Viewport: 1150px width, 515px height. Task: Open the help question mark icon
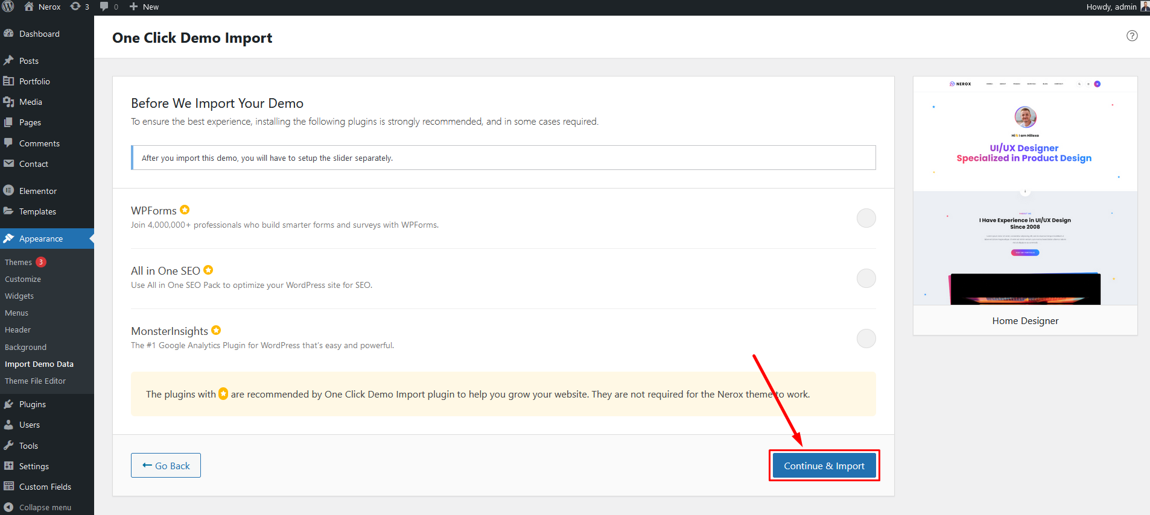coord(1132,36)
